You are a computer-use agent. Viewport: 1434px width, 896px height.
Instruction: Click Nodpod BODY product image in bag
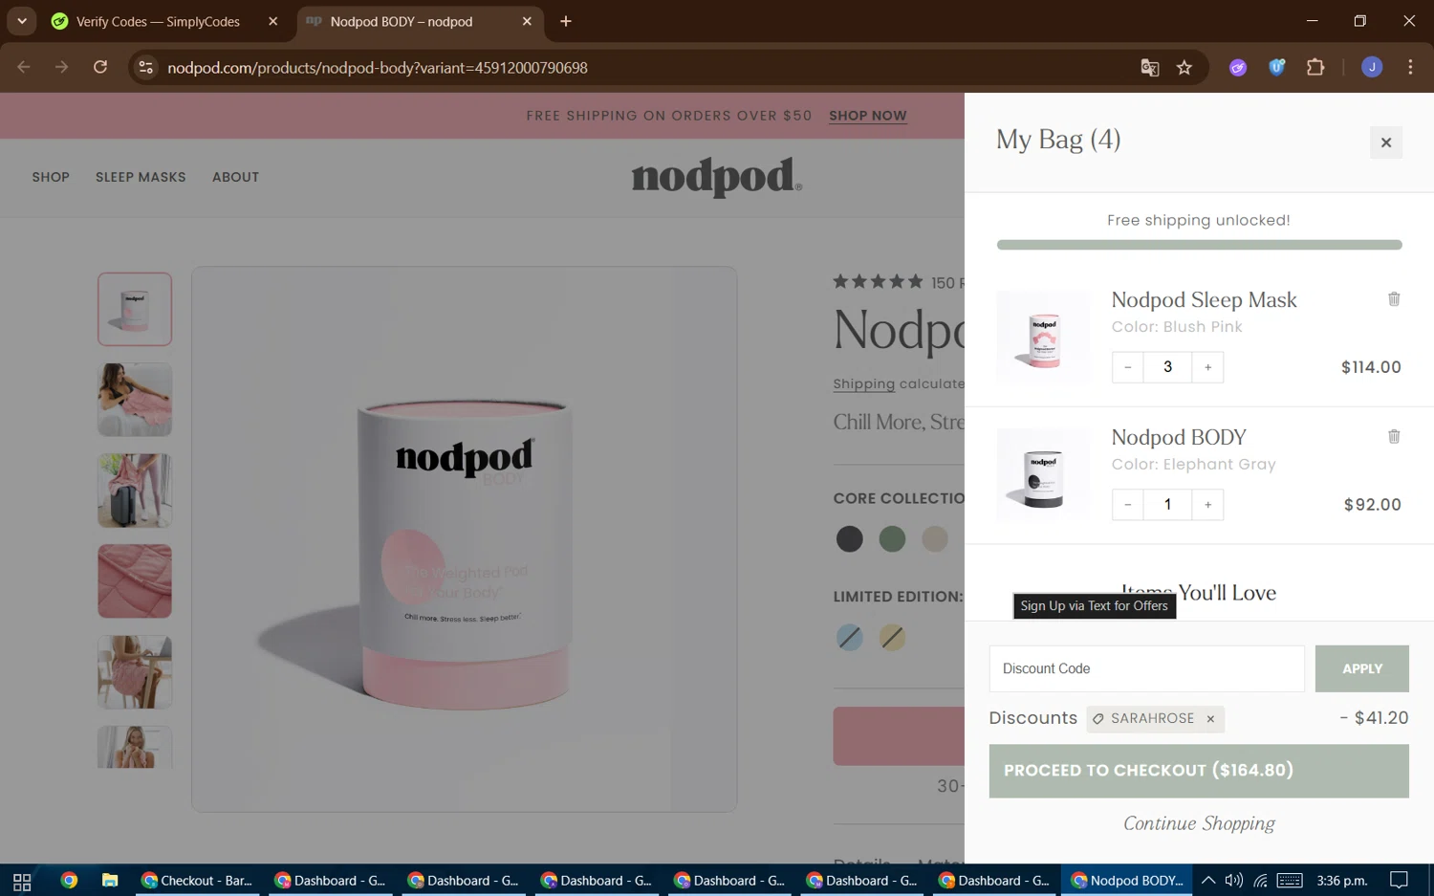coord(1042,474)
